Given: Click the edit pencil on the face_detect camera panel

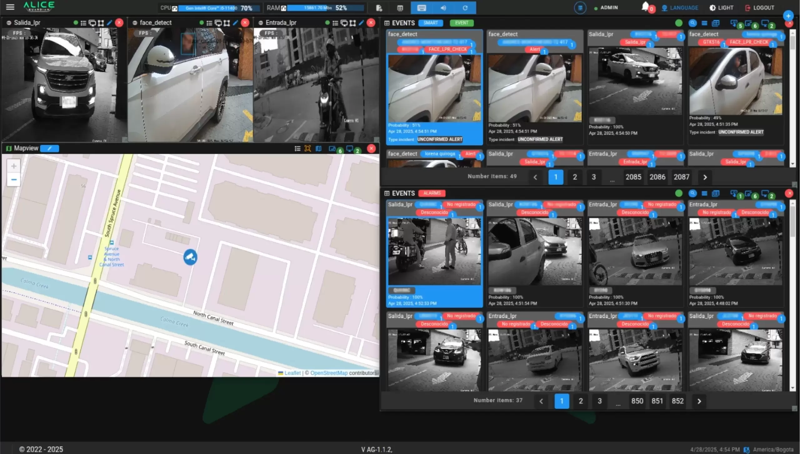Looking at the screenshot, I should 235,23.
